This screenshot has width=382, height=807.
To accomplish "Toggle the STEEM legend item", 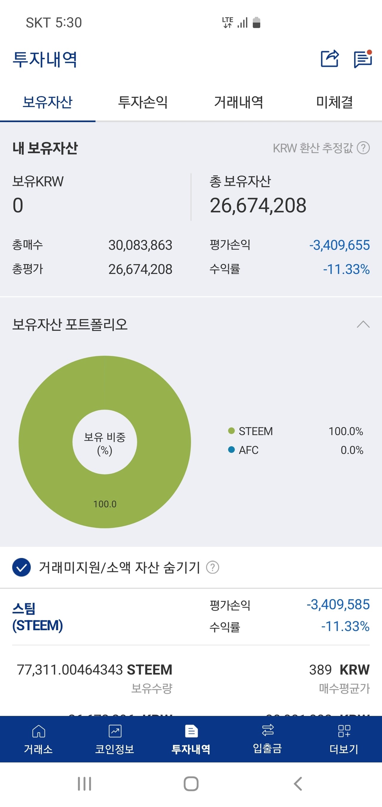I will coord(255,431).
